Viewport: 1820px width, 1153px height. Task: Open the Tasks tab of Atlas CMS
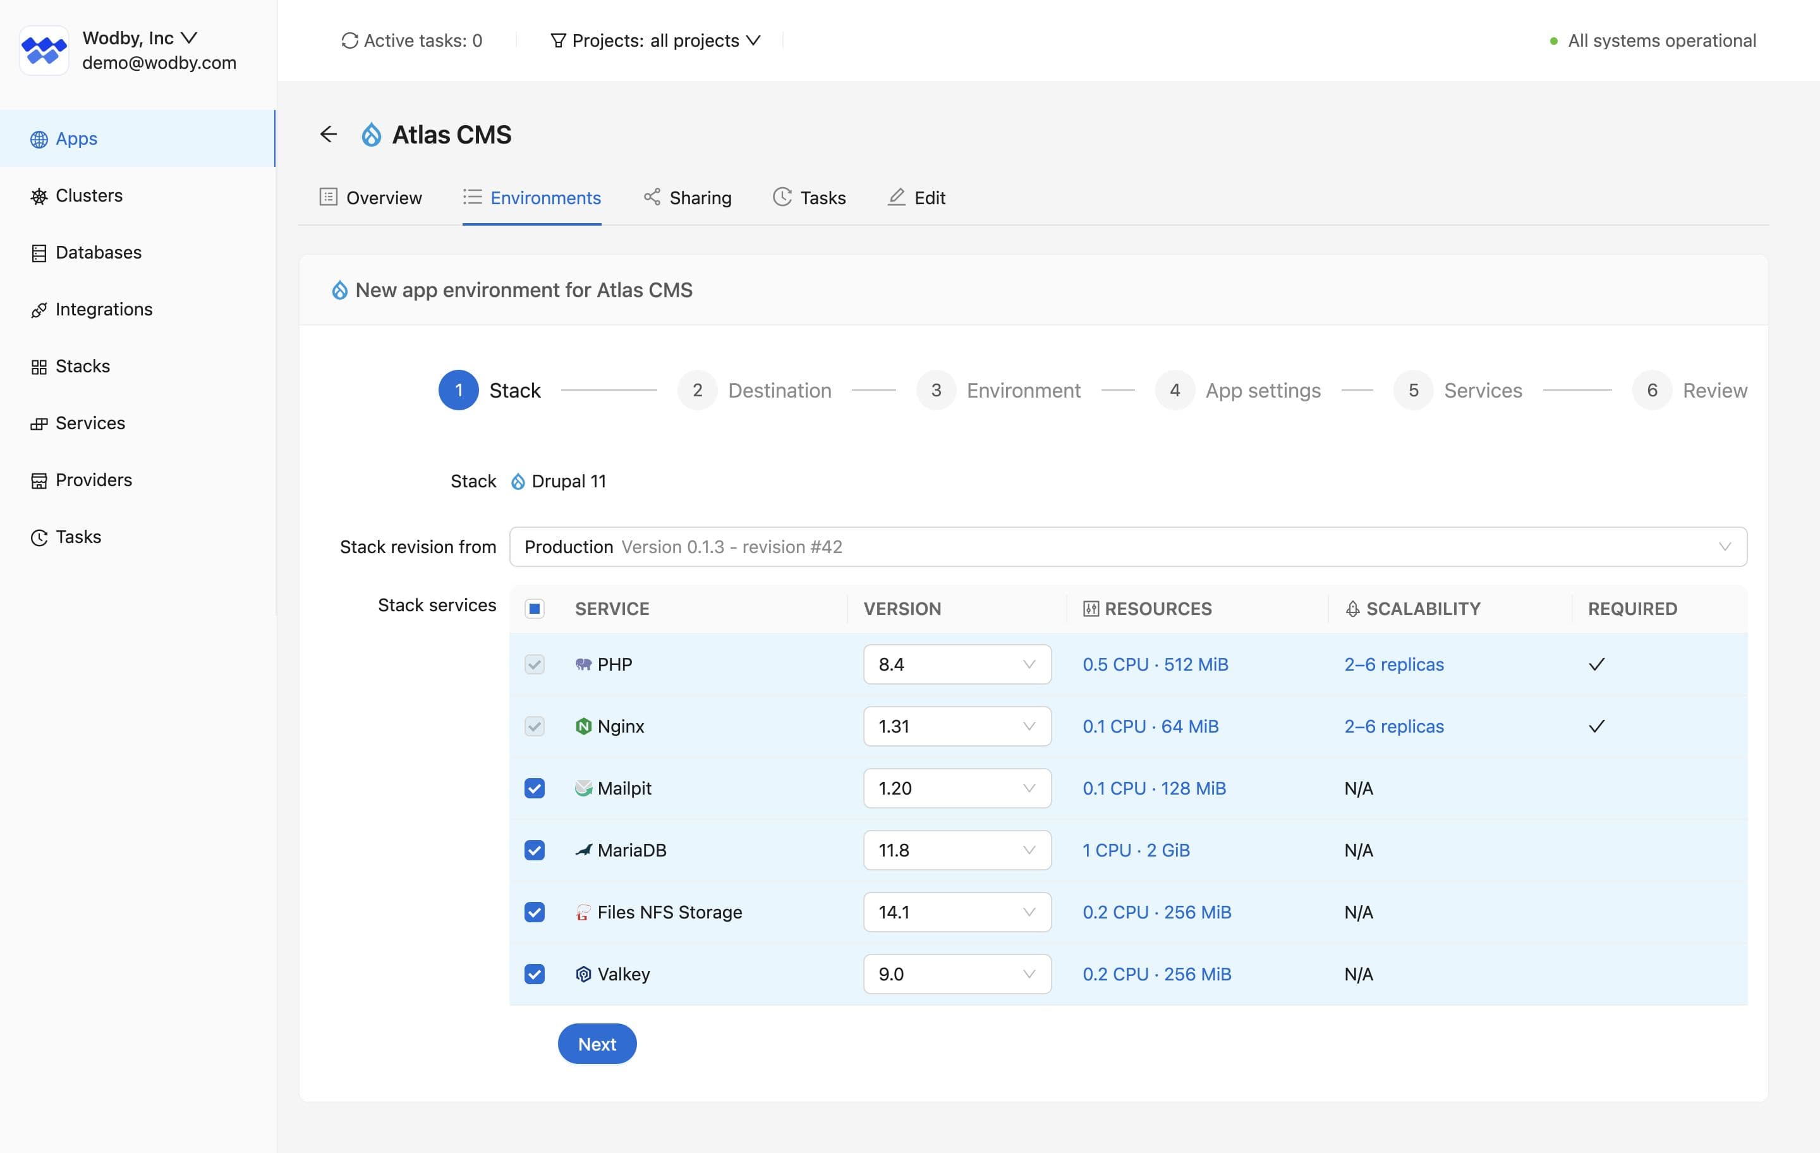point(809,197)
